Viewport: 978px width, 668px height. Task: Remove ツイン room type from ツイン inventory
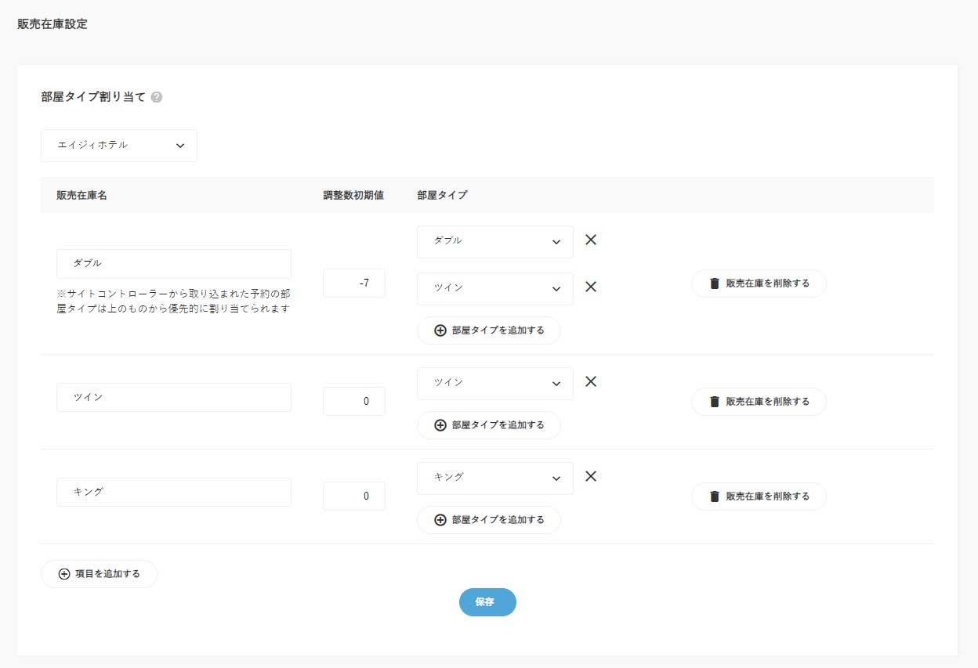tap(591, 381)
